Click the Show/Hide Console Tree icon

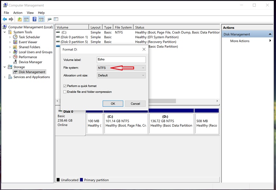pyautogui.click(x=26, y=19)
